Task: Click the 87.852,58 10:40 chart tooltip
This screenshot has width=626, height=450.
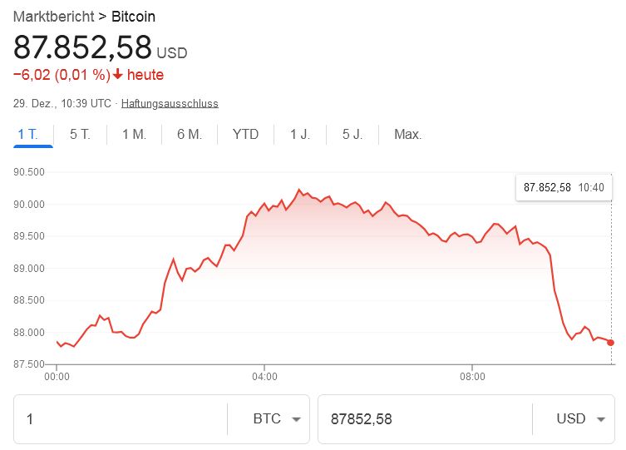Action: (564, 187)
